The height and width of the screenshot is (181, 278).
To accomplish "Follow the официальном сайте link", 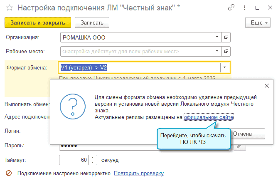I will [209, 118].
